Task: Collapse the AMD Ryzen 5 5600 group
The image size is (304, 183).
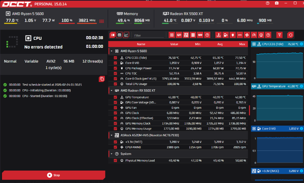Action: (112, 51)
